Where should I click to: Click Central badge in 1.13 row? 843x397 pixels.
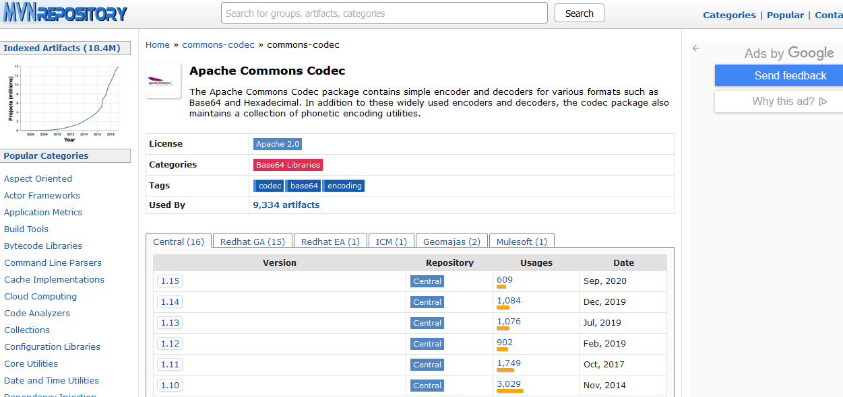427,323
